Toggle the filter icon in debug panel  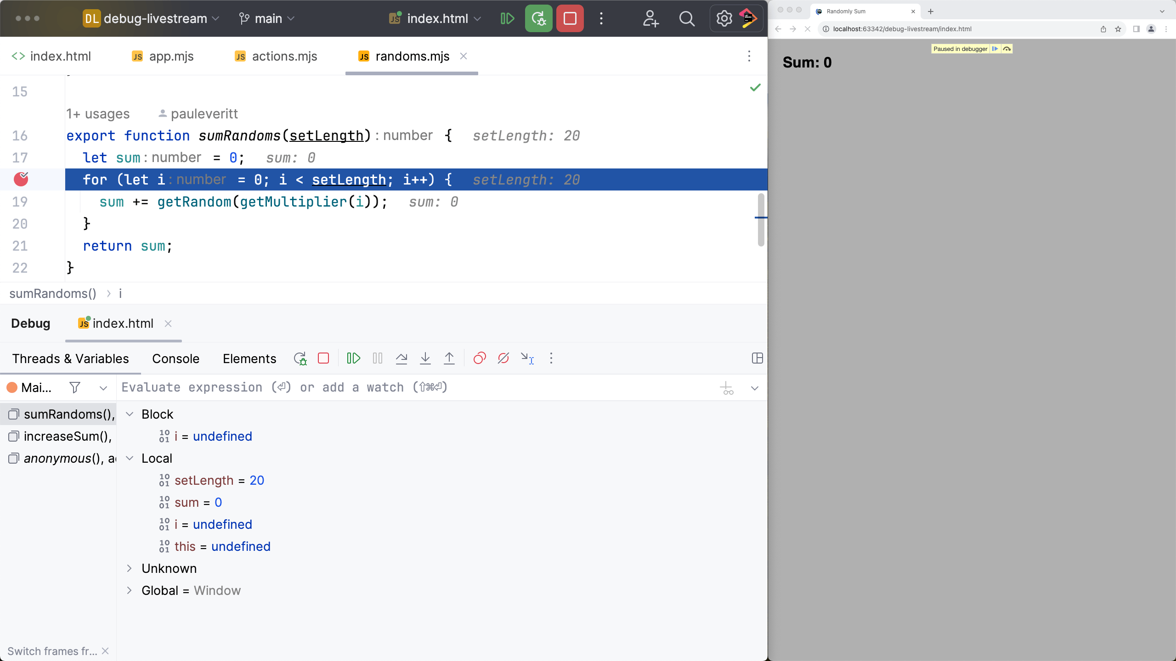(74, 387)
